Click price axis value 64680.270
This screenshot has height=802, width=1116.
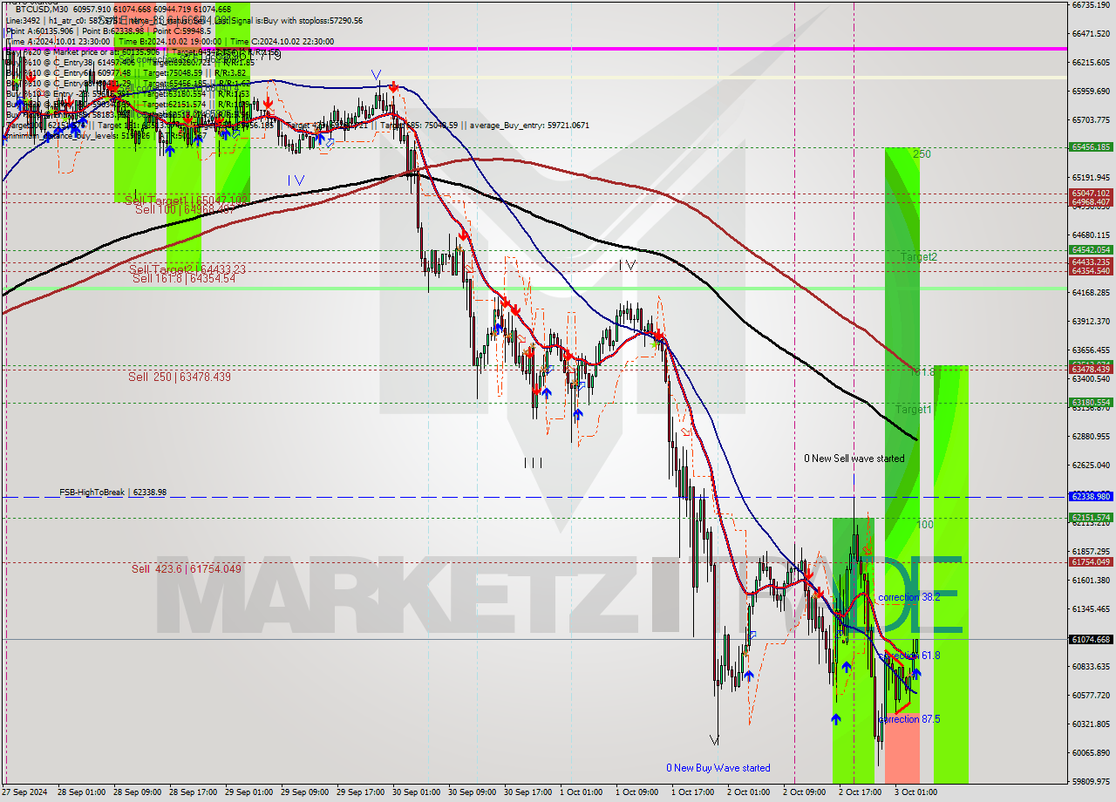1091,235
